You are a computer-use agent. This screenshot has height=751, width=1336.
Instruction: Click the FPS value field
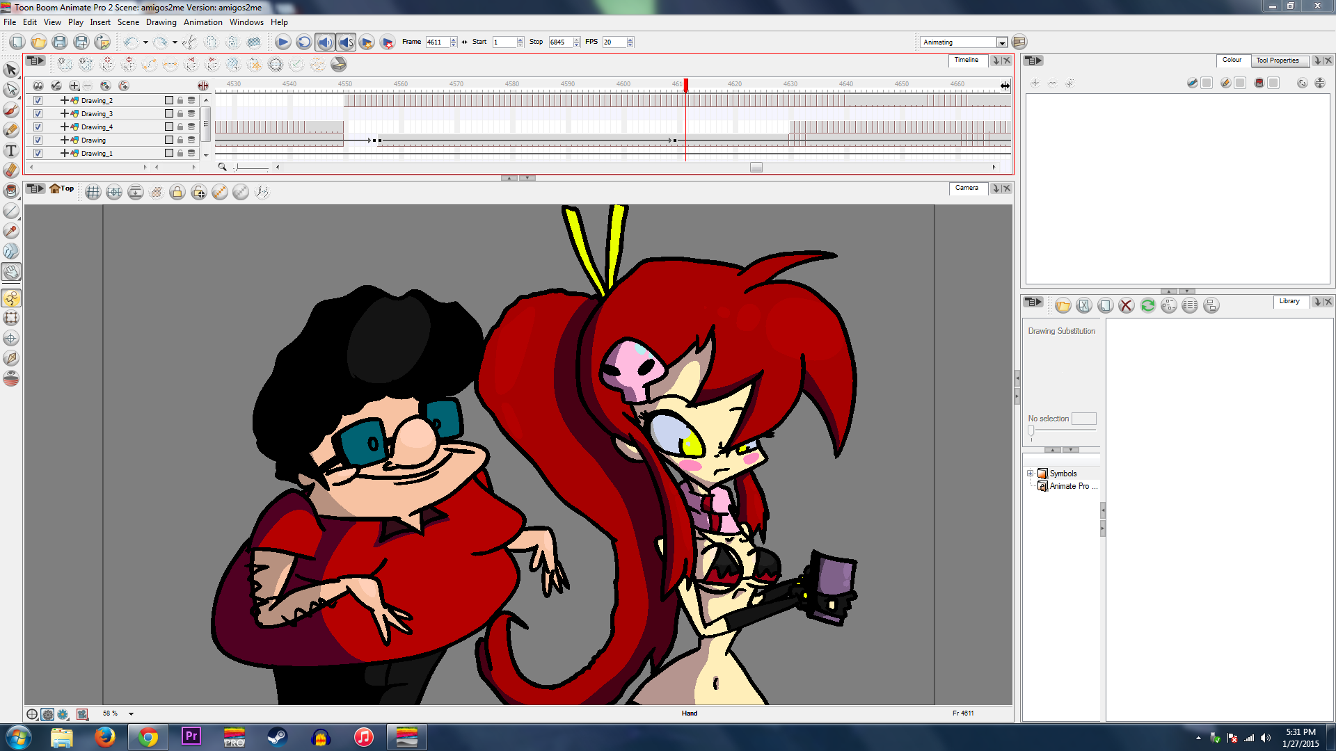(614, 42)
